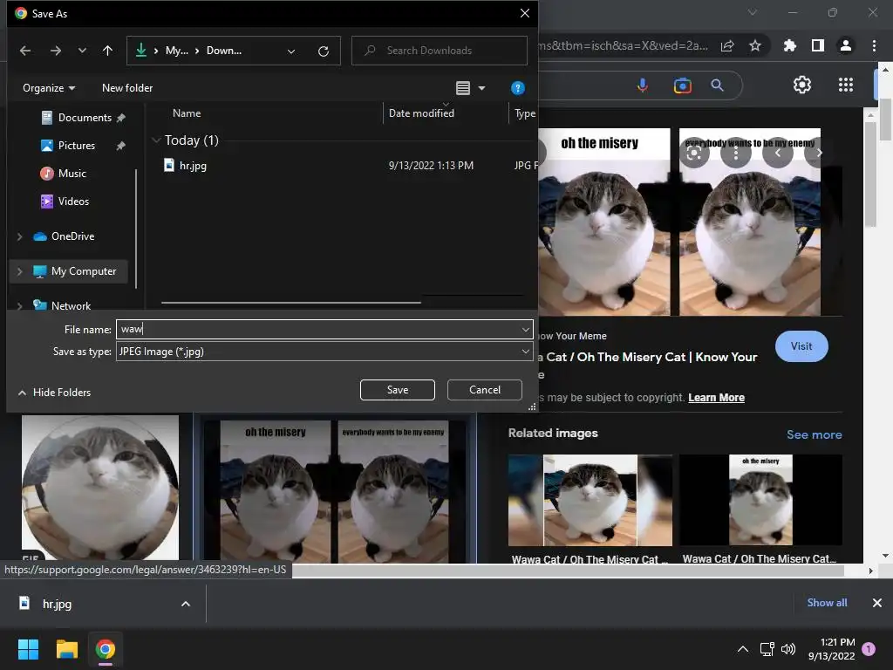The image size is (893, 670).
Task: Open File Explorer from taskbar
Action: [66, 649]
